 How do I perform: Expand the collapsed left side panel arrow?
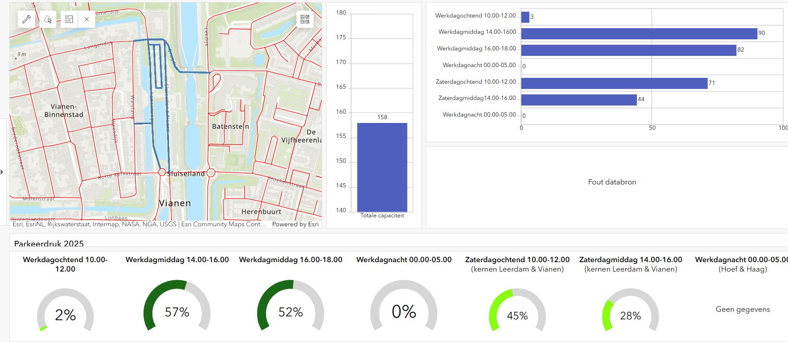click(x=2, y=172)
